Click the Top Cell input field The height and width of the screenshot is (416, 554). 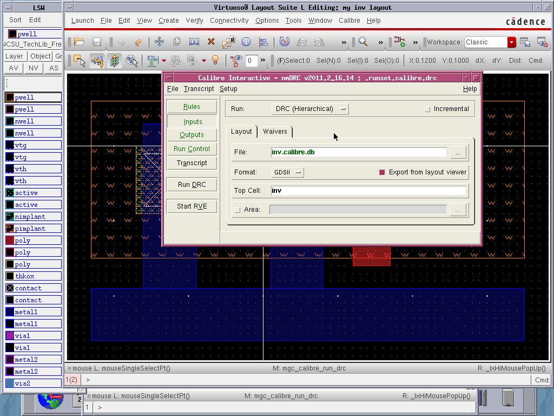(368, 191)
